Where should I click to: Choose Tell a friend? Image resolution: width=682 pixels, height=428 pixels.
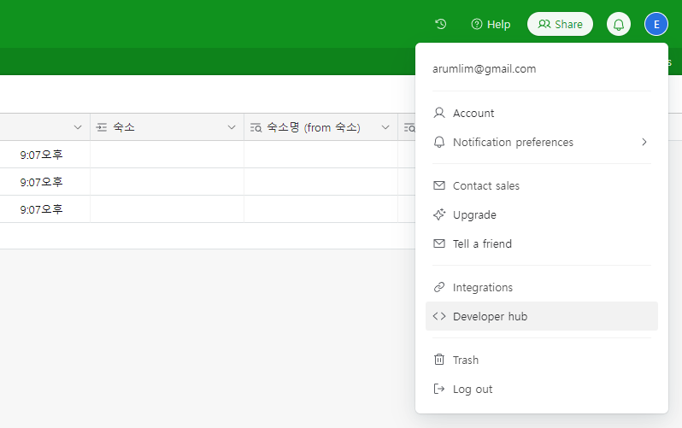[542, 243]
